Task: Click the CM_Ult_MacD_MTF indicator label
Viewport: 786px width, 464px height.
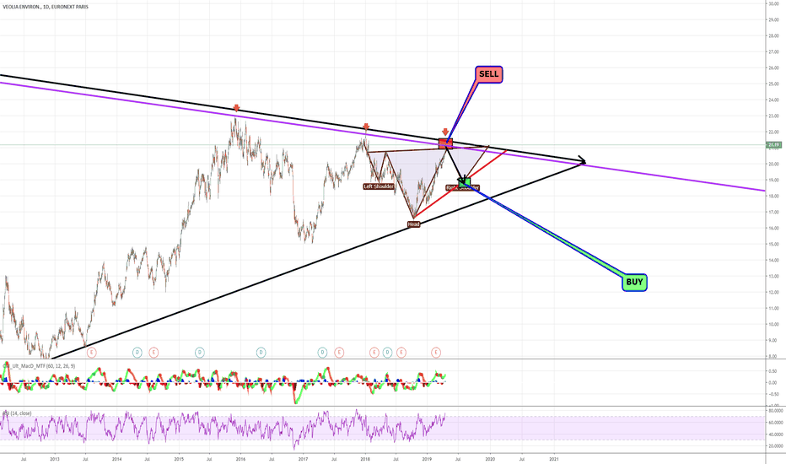Action: [39, 366]
